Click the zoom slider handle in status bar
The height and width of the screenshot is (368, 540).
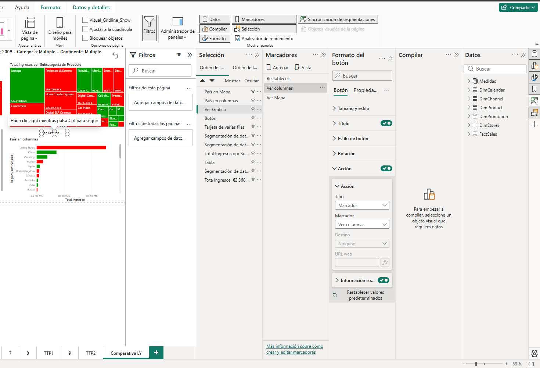[476, 364]
